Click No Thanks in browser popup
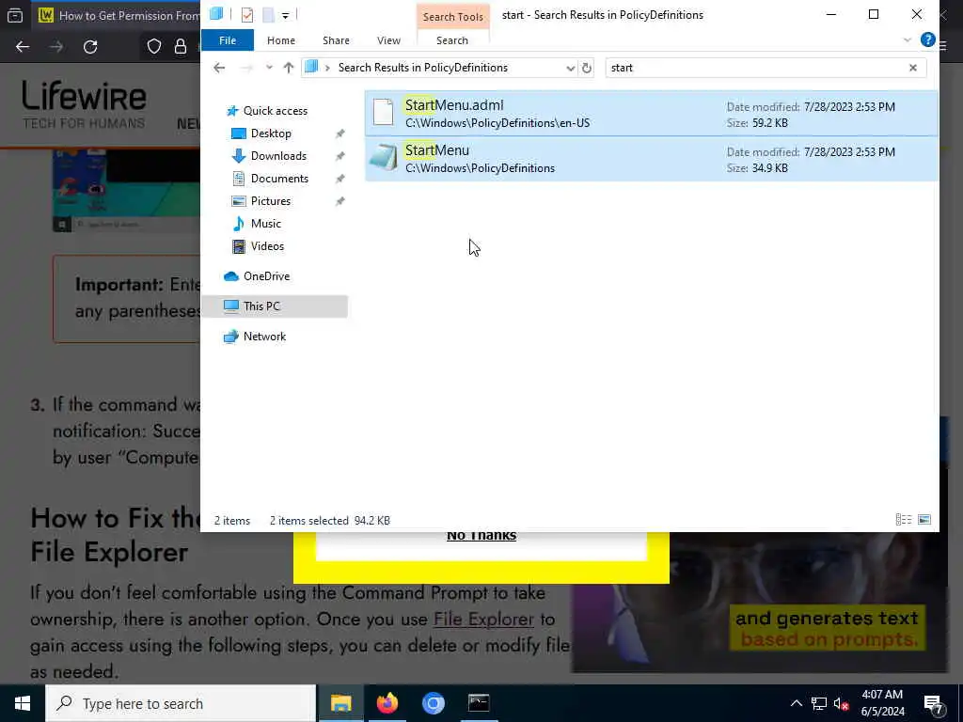Viewport: 963px width, 722px height. click(481, 536)
